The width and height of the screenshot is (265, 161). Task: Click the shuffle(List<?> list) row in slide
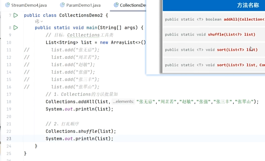click(214, 34)
